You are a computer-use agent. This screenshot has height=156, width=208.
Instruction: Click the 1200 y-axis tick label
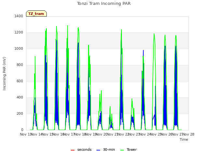click(x=19, y=32)
